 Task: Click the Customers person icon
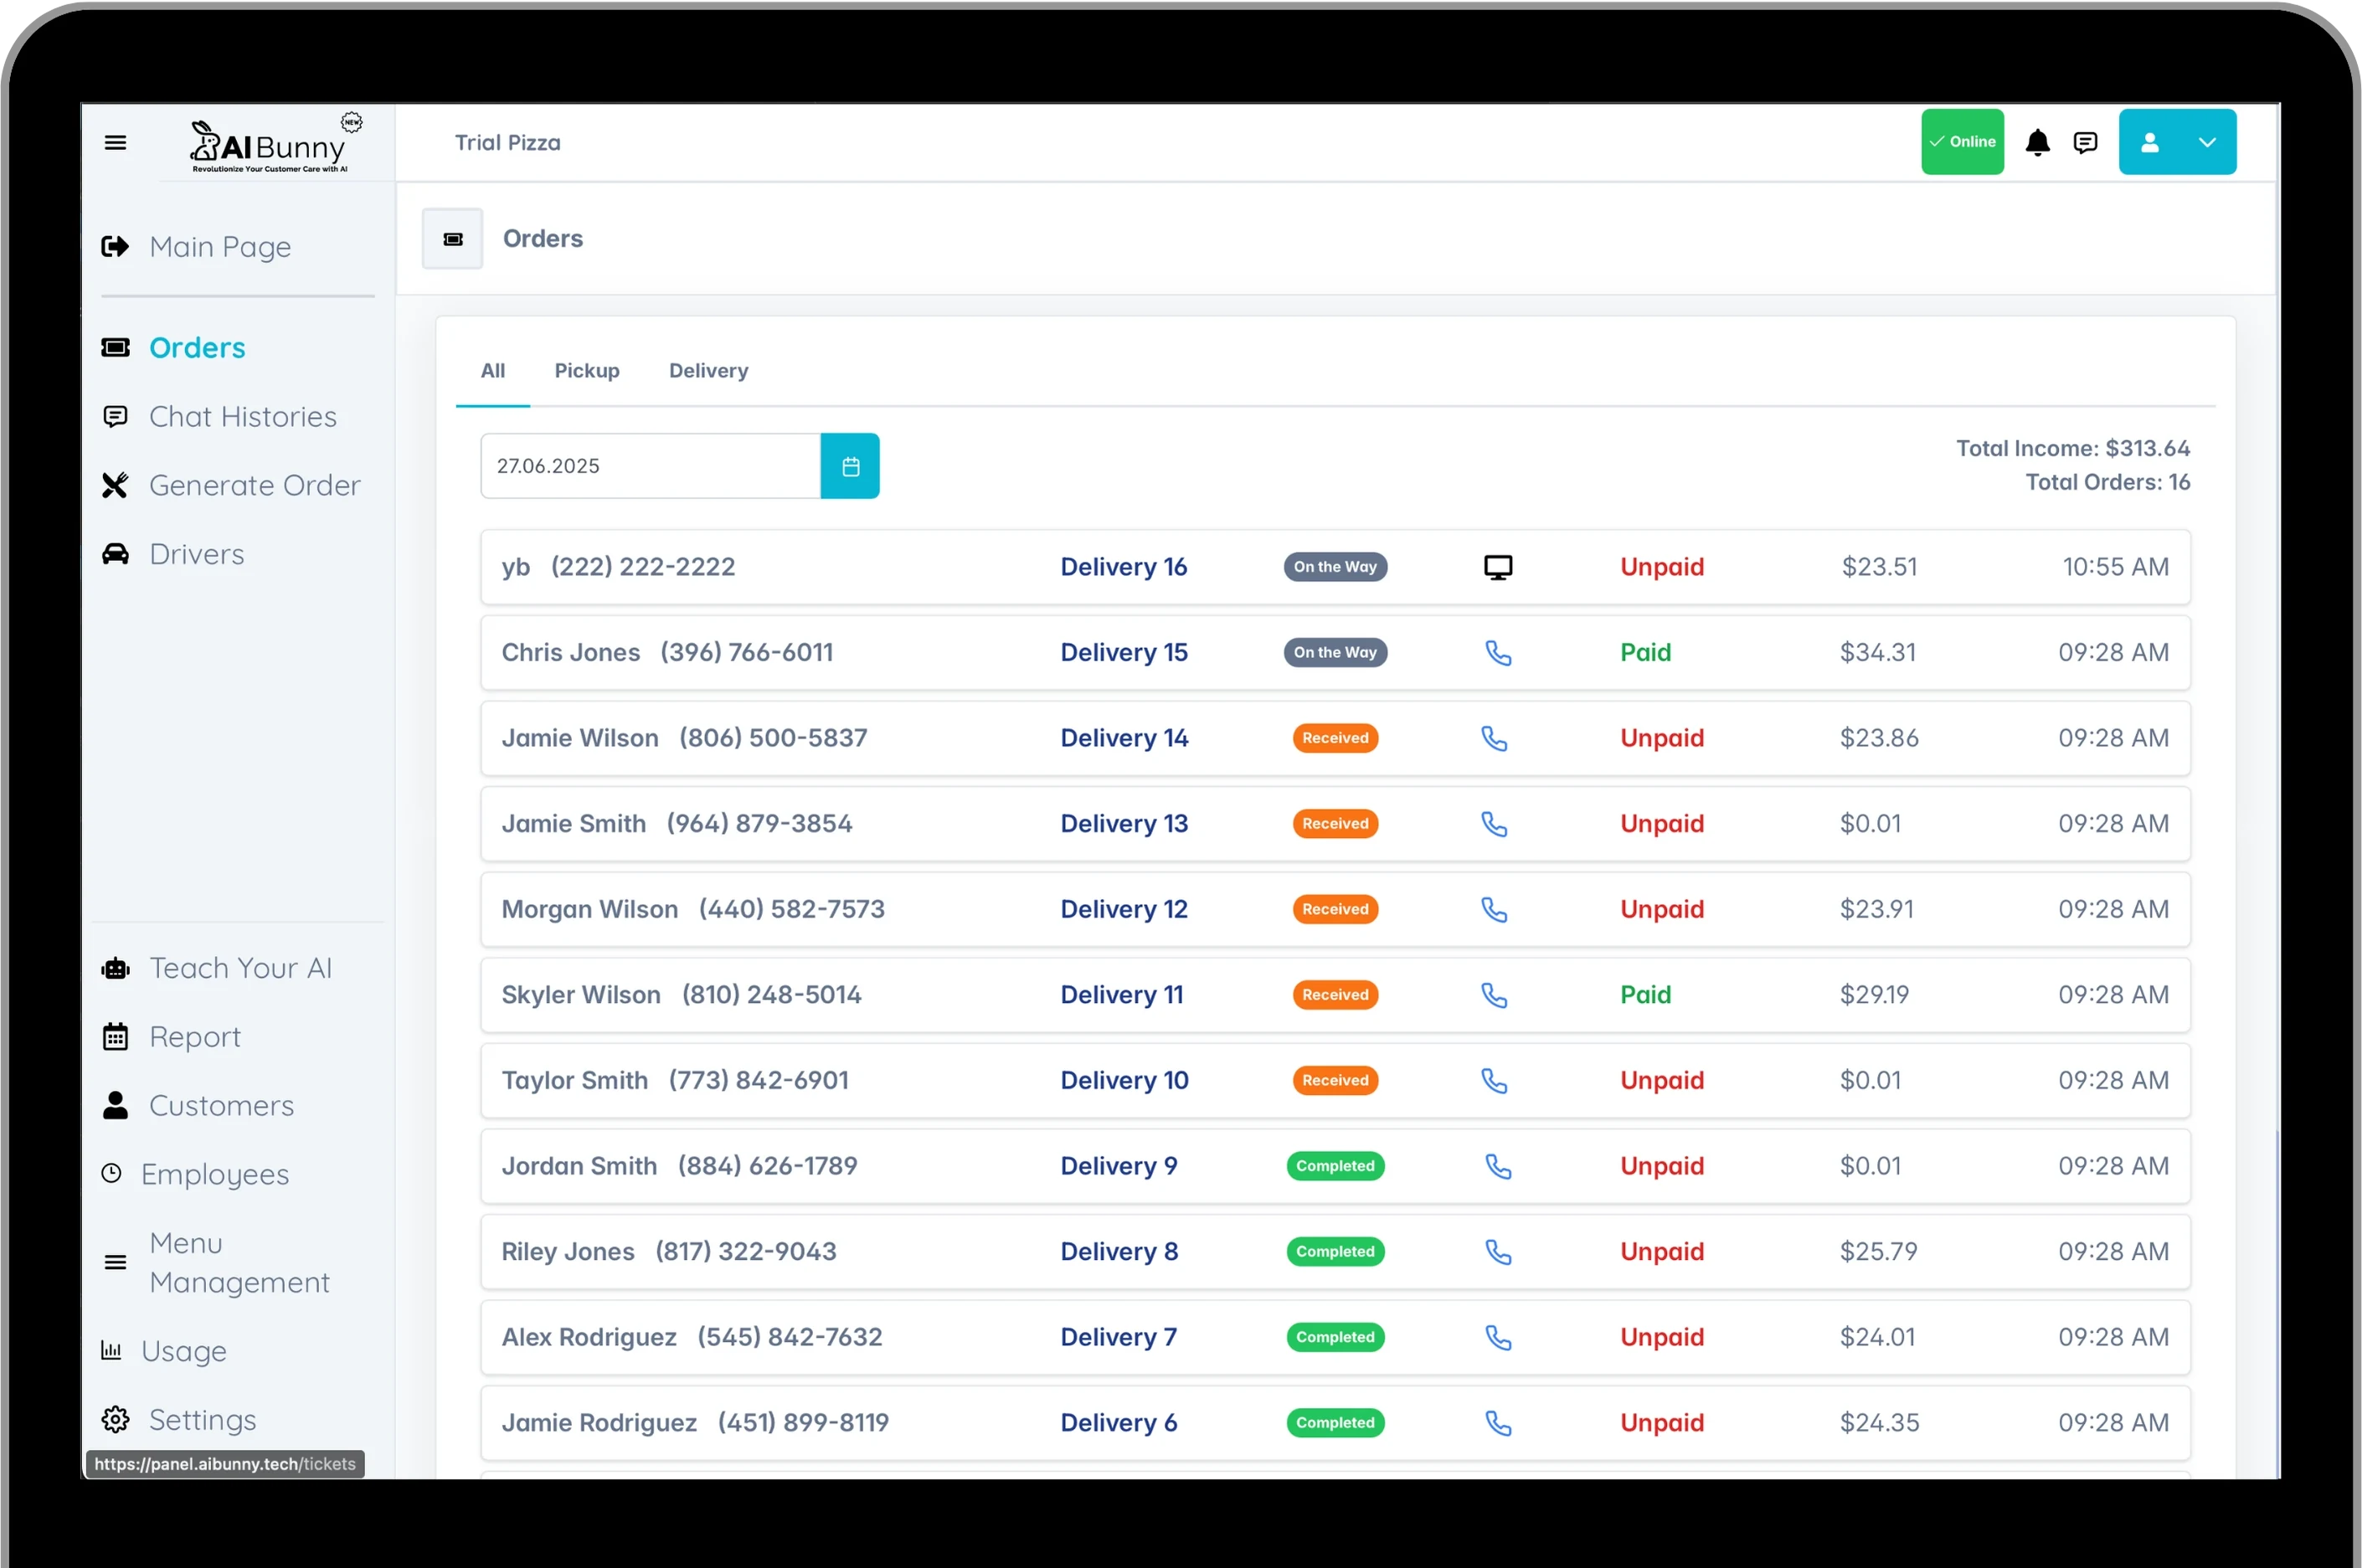click(115, 1106)
